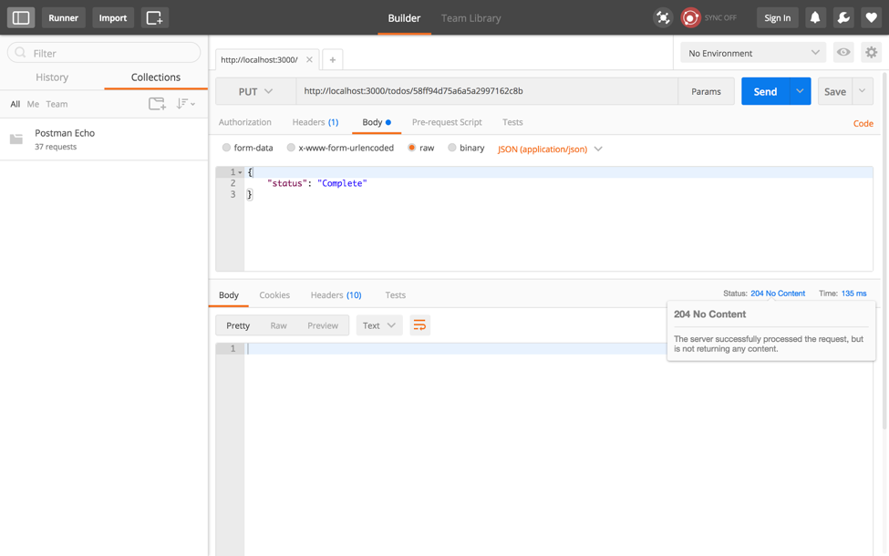Click the Import button
The height and width of the screenshot is (556, 889).
[113, 17]
